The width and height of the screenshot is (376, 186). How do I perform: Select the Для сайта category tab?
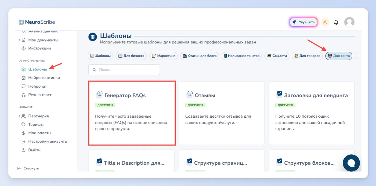(339, 56)
